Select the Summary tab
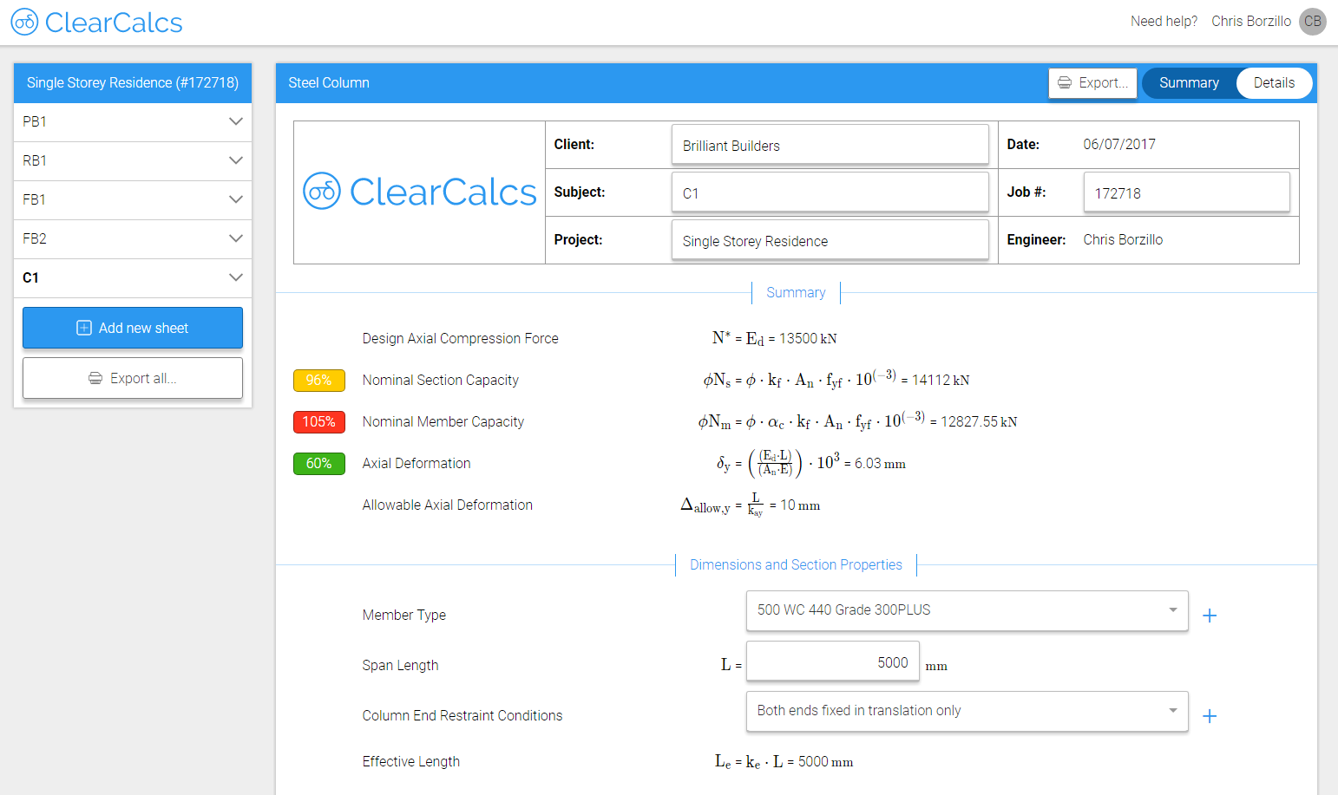This screenshot has height=795, width=1338. (x=1190, y=82)
